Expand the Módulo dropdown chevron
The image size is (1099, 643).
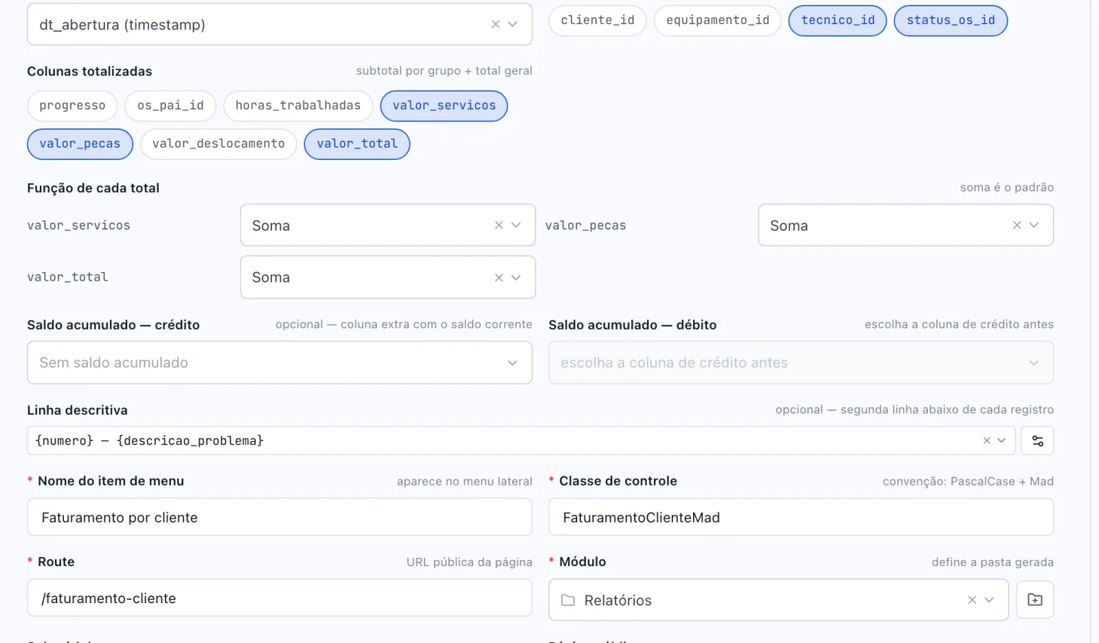pyautogui.click(x=989, y=600)
